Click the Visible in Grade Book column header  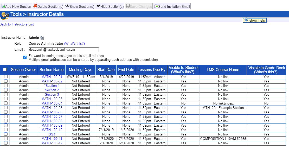(266, 70)
